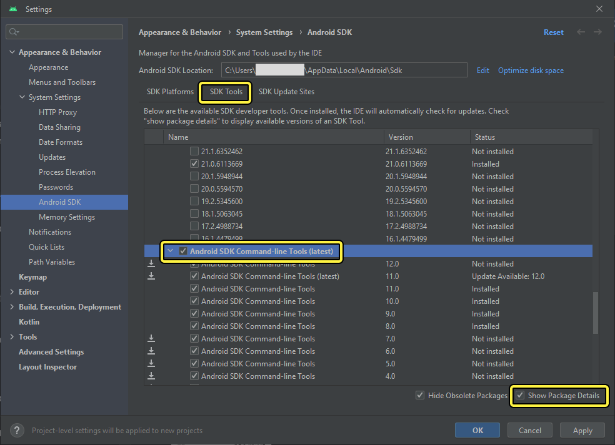Uncheck the 21.0.6113669 package checkbox

[x=194, y=164]
